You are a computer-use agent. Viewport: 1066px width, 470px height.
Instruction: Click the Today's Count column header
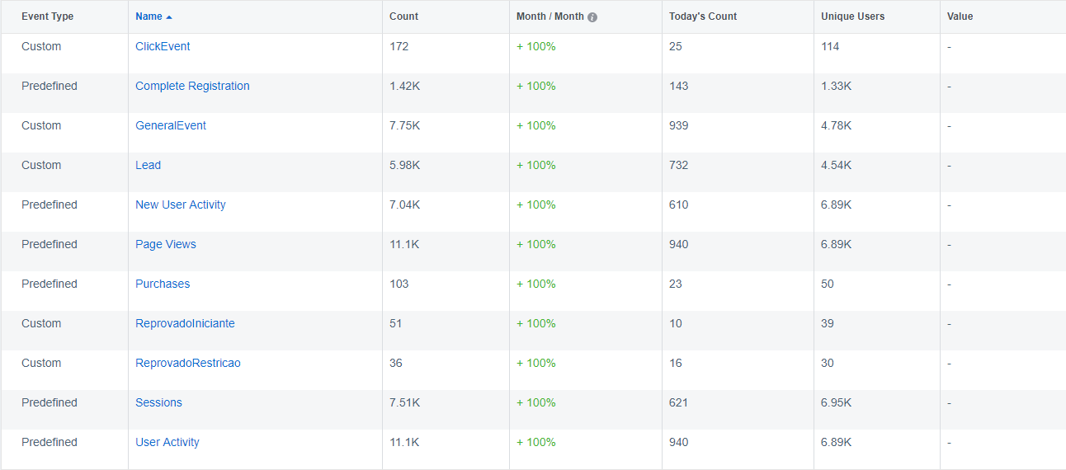click(x=703, y=16)
